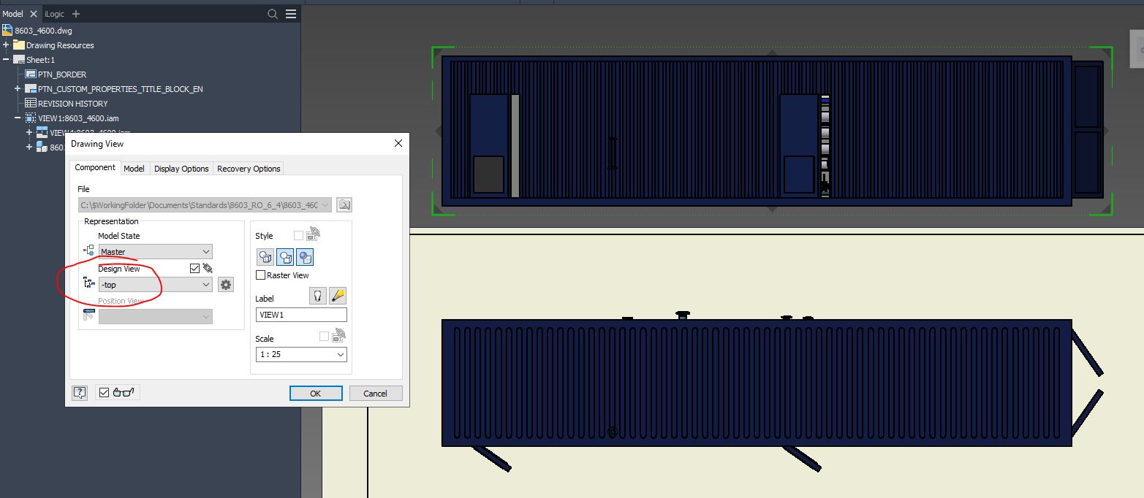Click inside the VIEW1 label field

[300, 314]
